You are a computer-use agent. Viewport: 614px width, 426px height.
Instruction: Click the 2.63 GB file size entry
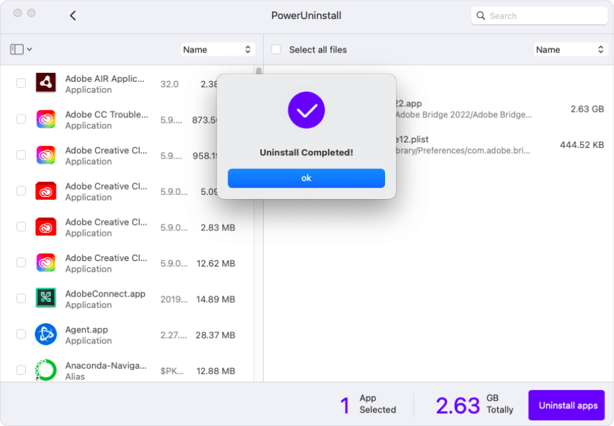click(x=587, y=109)
